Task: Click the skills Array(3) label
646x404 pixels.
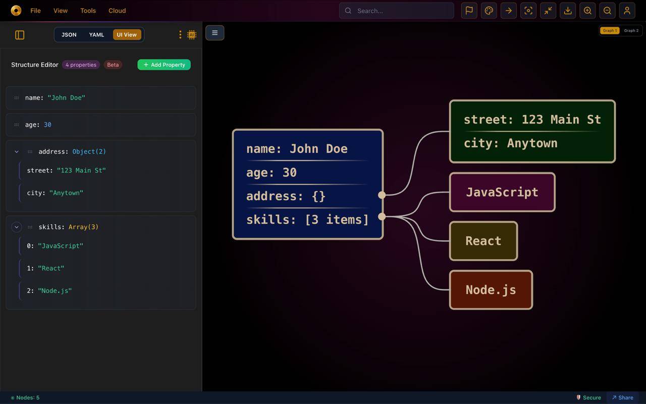Action: click(83, 227)
